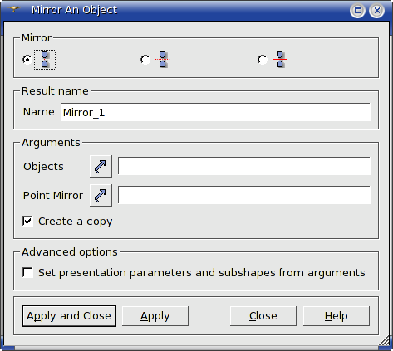Screen dimensions: 393x351
Task: Click the Close button at bottom
Action: (263, 316)
